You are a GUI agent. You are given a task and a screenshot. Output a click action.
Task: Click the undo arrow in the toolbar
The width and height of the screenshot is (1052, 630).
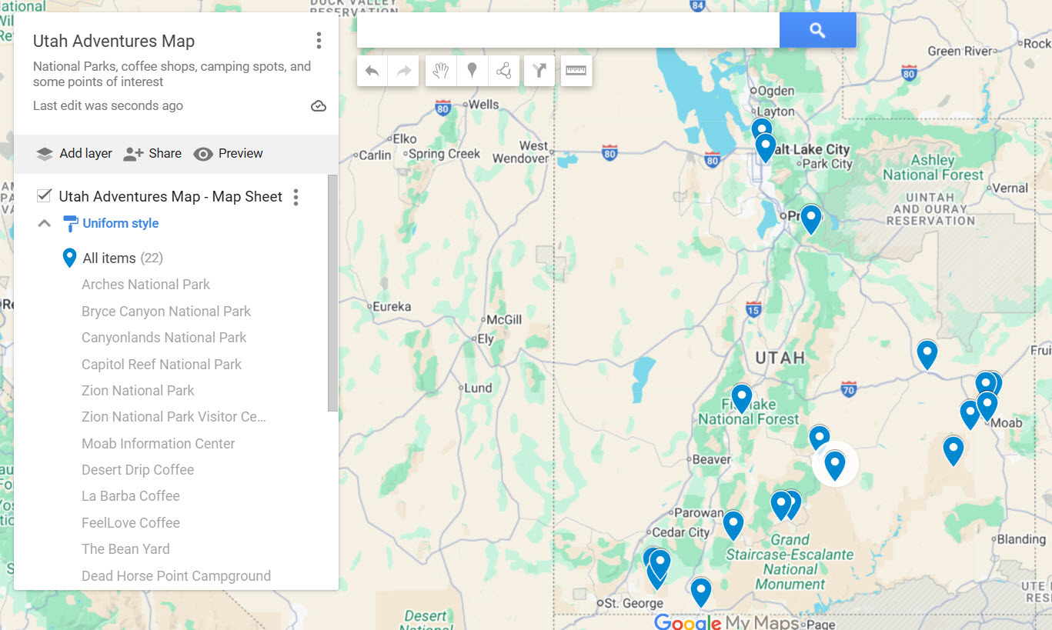point(372,71)
